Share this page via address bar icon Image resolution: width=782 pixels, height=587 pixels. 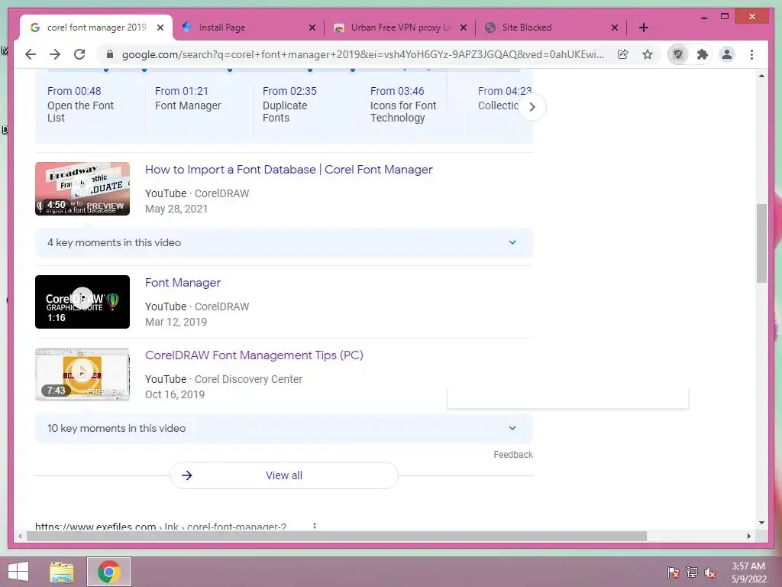[x=623, y=54]
